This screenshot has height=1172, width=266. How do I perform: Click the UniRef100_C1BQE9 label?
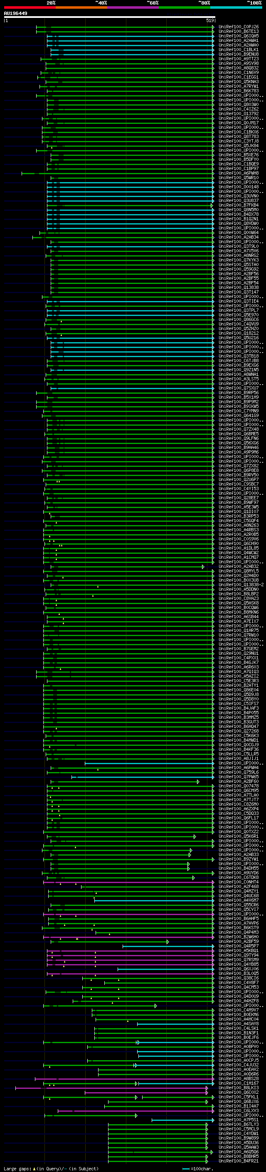tap(238, 164)
